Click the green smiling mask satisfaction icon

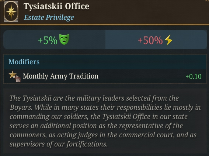point(64,39)
